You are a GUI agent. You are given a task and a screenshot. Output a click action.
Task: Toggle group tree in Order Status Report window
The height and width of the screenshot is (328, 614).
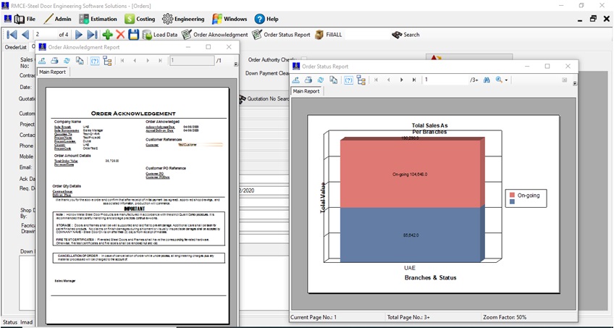[x=361, y=80]
